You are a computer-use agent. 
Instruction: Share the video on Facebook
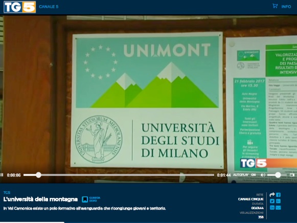point(278,195)
